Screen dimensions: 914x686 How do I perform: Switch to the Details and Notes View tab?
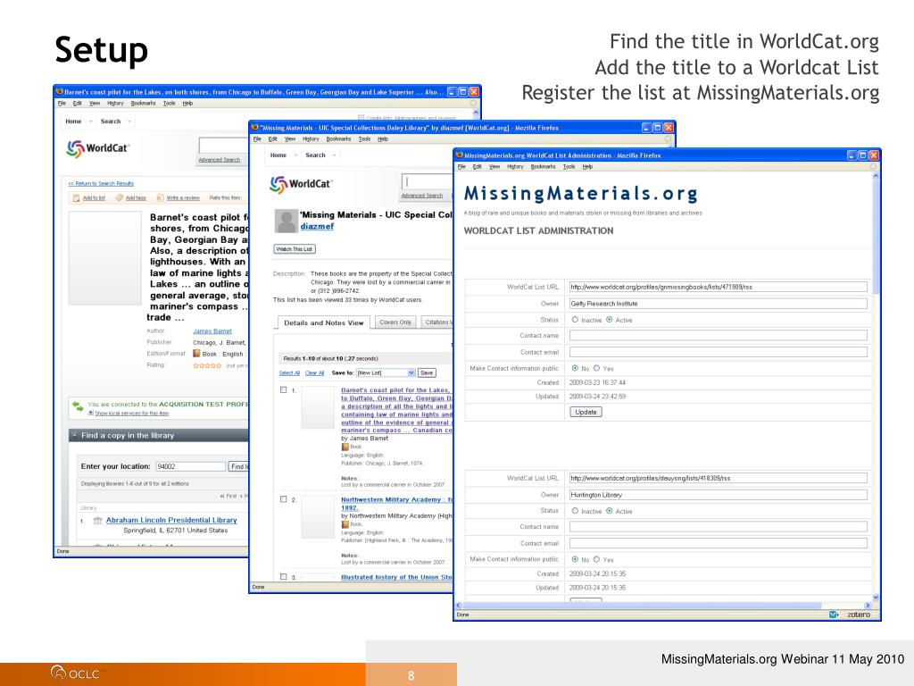323,322
